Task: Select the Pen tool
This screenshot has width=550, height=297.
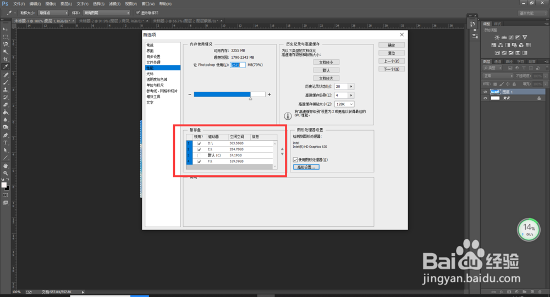Action: tap(5, 135)
